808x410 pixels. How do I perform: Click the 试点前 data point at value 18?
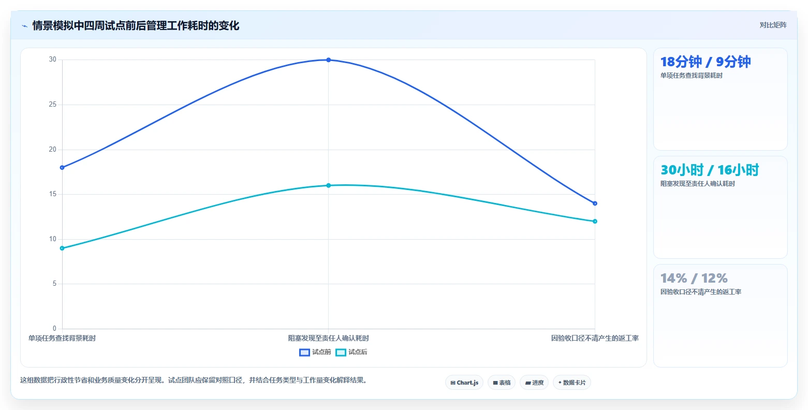62,168
